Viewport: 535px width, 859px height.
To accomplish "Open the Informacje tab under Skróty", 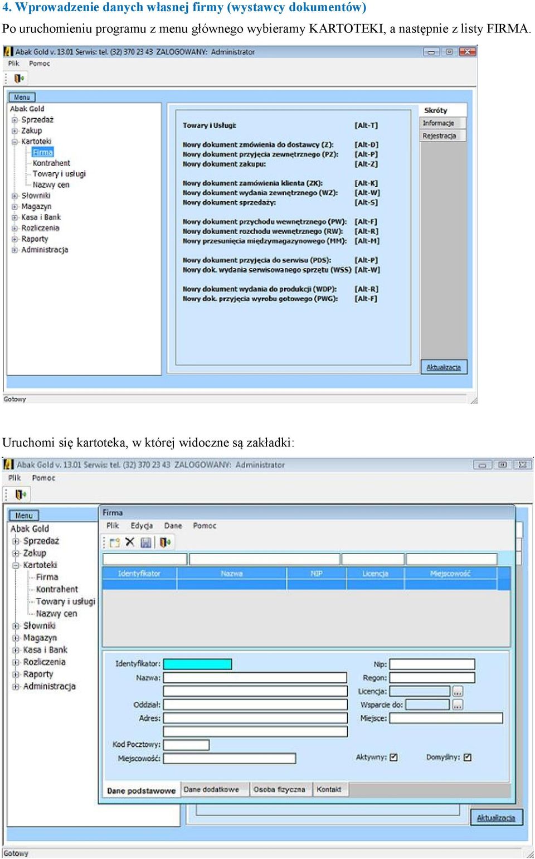I will coord(442,123).
